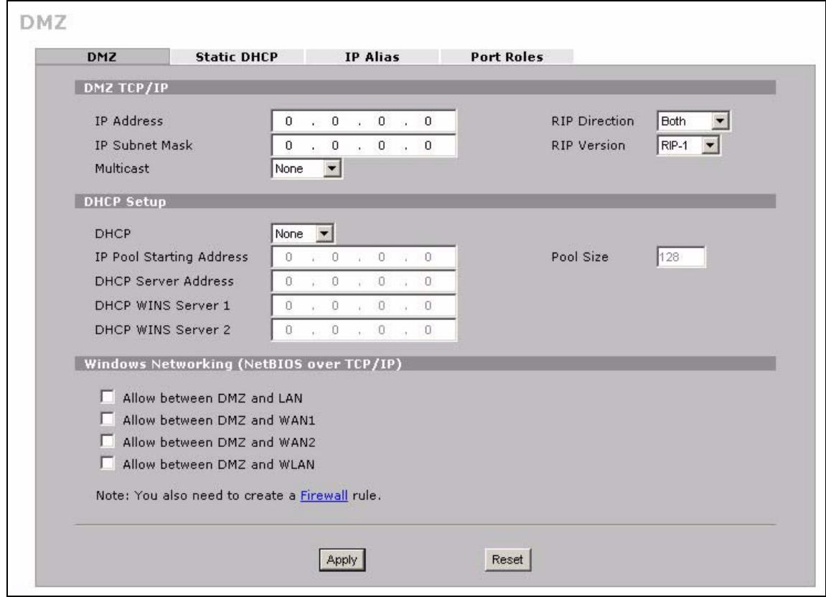Open the Port Roles tab
This screenshot has height=597, width=826.
(x=507, y=57)
